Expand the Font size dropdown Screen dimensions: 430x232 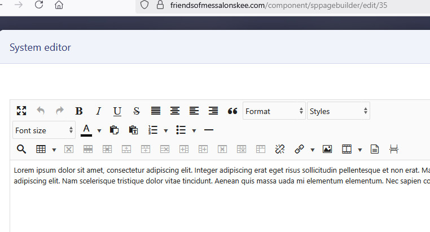[43, 130]
